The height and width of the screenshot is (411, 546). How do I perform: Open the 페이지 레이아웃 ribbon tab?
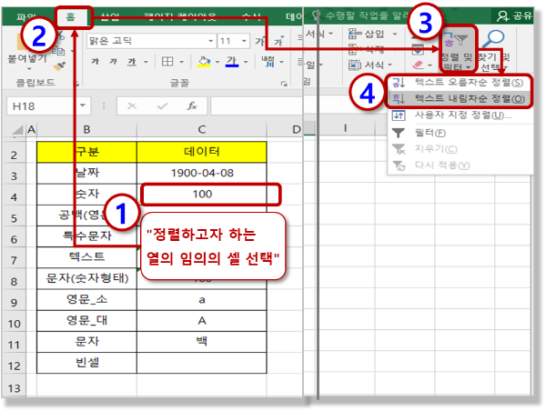tap(179, 16)
